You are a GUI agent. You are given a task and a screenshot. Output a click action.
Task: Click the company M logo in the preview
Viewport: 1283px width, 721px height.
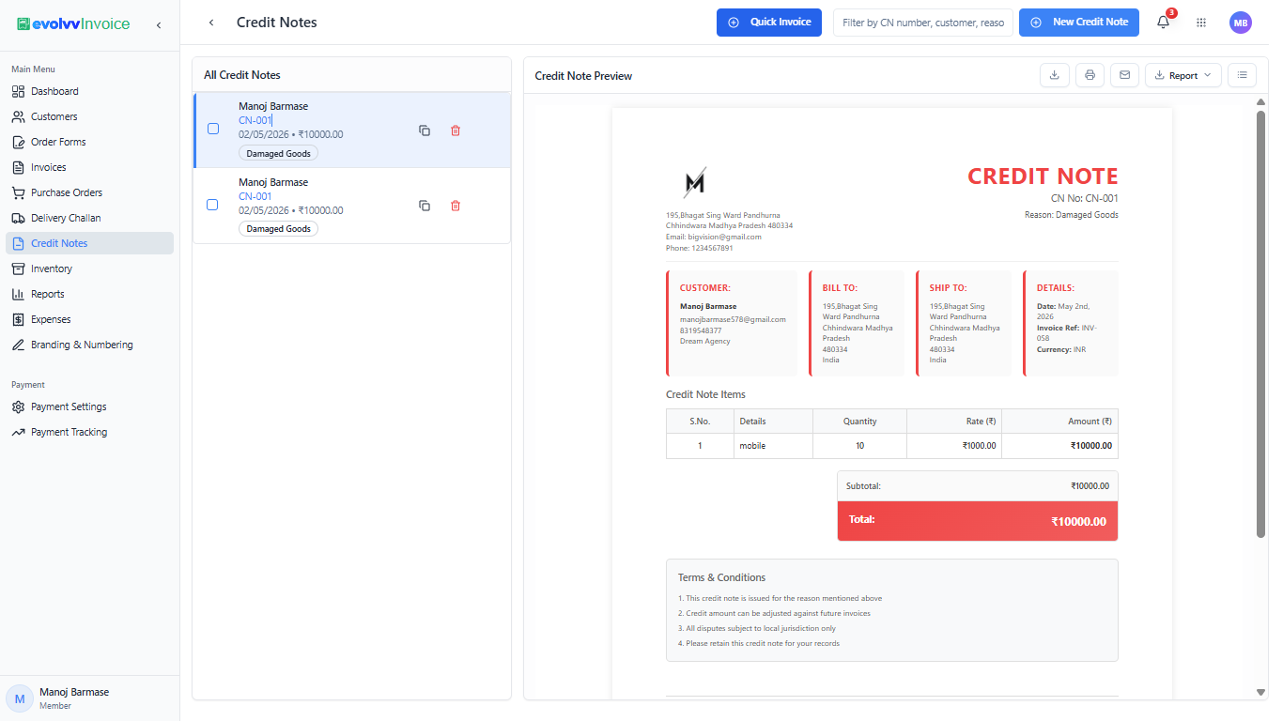click(695, 182)
